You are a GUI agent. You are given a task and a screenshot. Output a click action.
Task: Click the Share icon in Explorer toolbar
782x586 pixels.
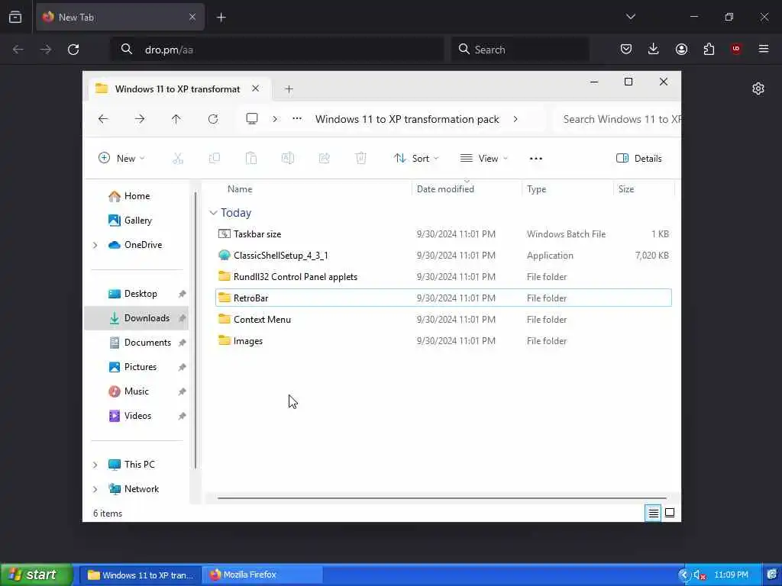tap(324, 159)
